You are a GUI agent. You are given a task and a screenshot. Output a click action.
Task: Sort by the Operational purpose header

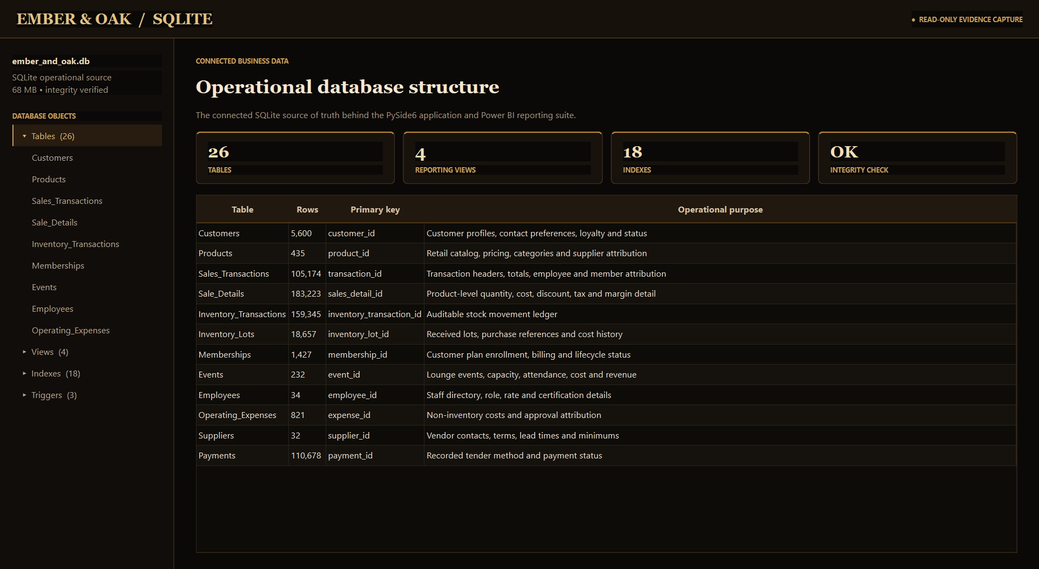pos(720,209)
